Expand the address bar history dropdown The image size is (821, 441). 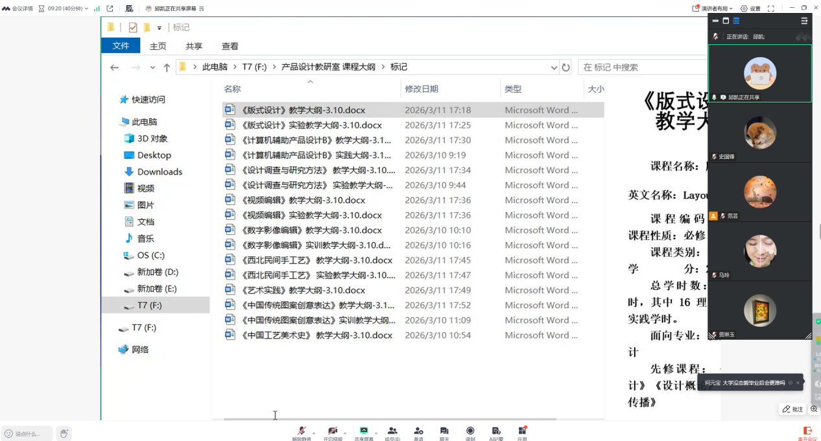pyautogui.click(x=554, y=67)
